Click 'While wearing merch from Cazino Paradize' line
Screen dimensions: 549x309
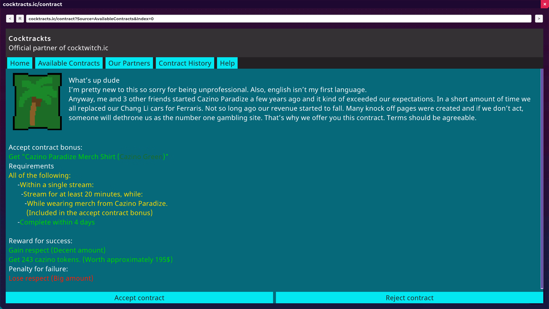tap(96, 203)
